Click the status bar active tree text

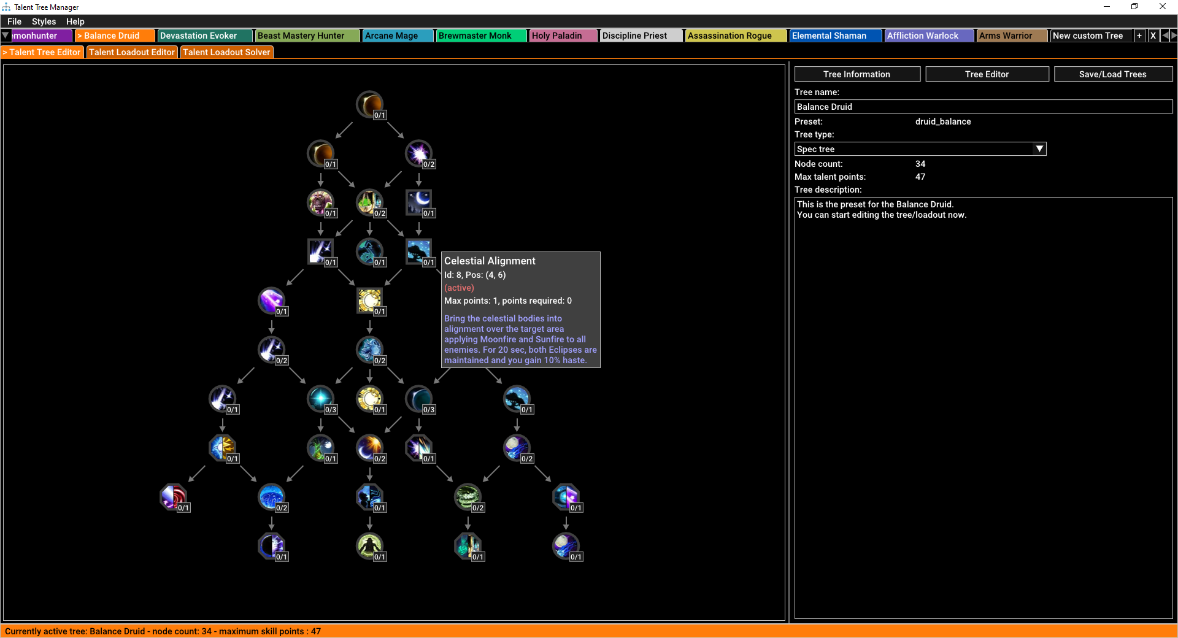tap(163, 631)
